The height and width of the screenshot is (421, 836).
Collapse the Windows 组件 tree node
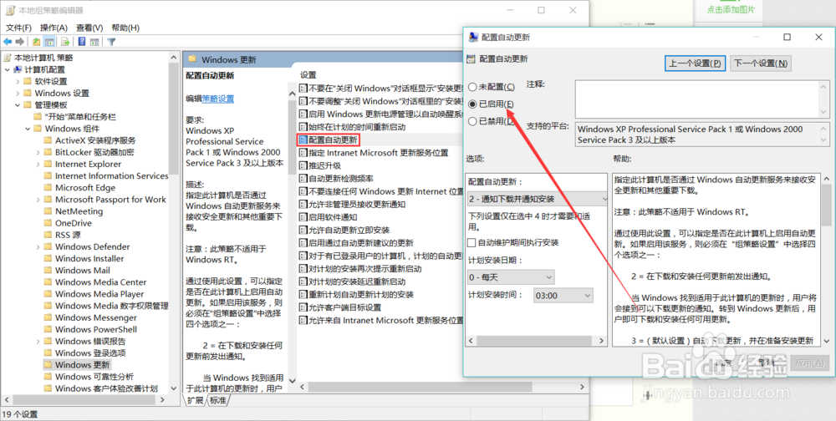(x=28, y=129)
